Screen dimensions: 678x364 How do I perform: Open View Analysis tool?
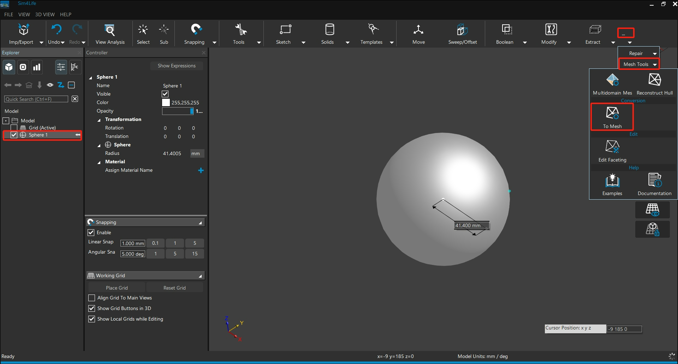click(x=110, y=30)
